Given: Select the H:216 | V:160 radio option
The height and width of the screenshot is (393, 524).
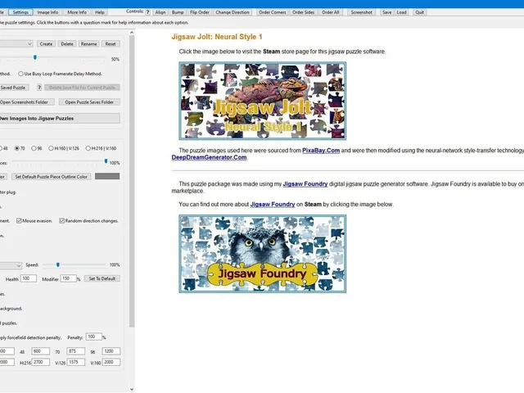Looking at the screenshot, I should [x=88, y=148].
